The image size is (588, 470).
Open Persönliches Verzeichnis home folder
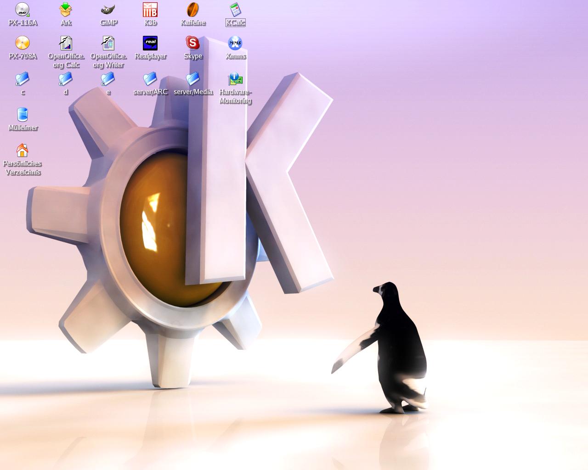(x=23, y=151)
